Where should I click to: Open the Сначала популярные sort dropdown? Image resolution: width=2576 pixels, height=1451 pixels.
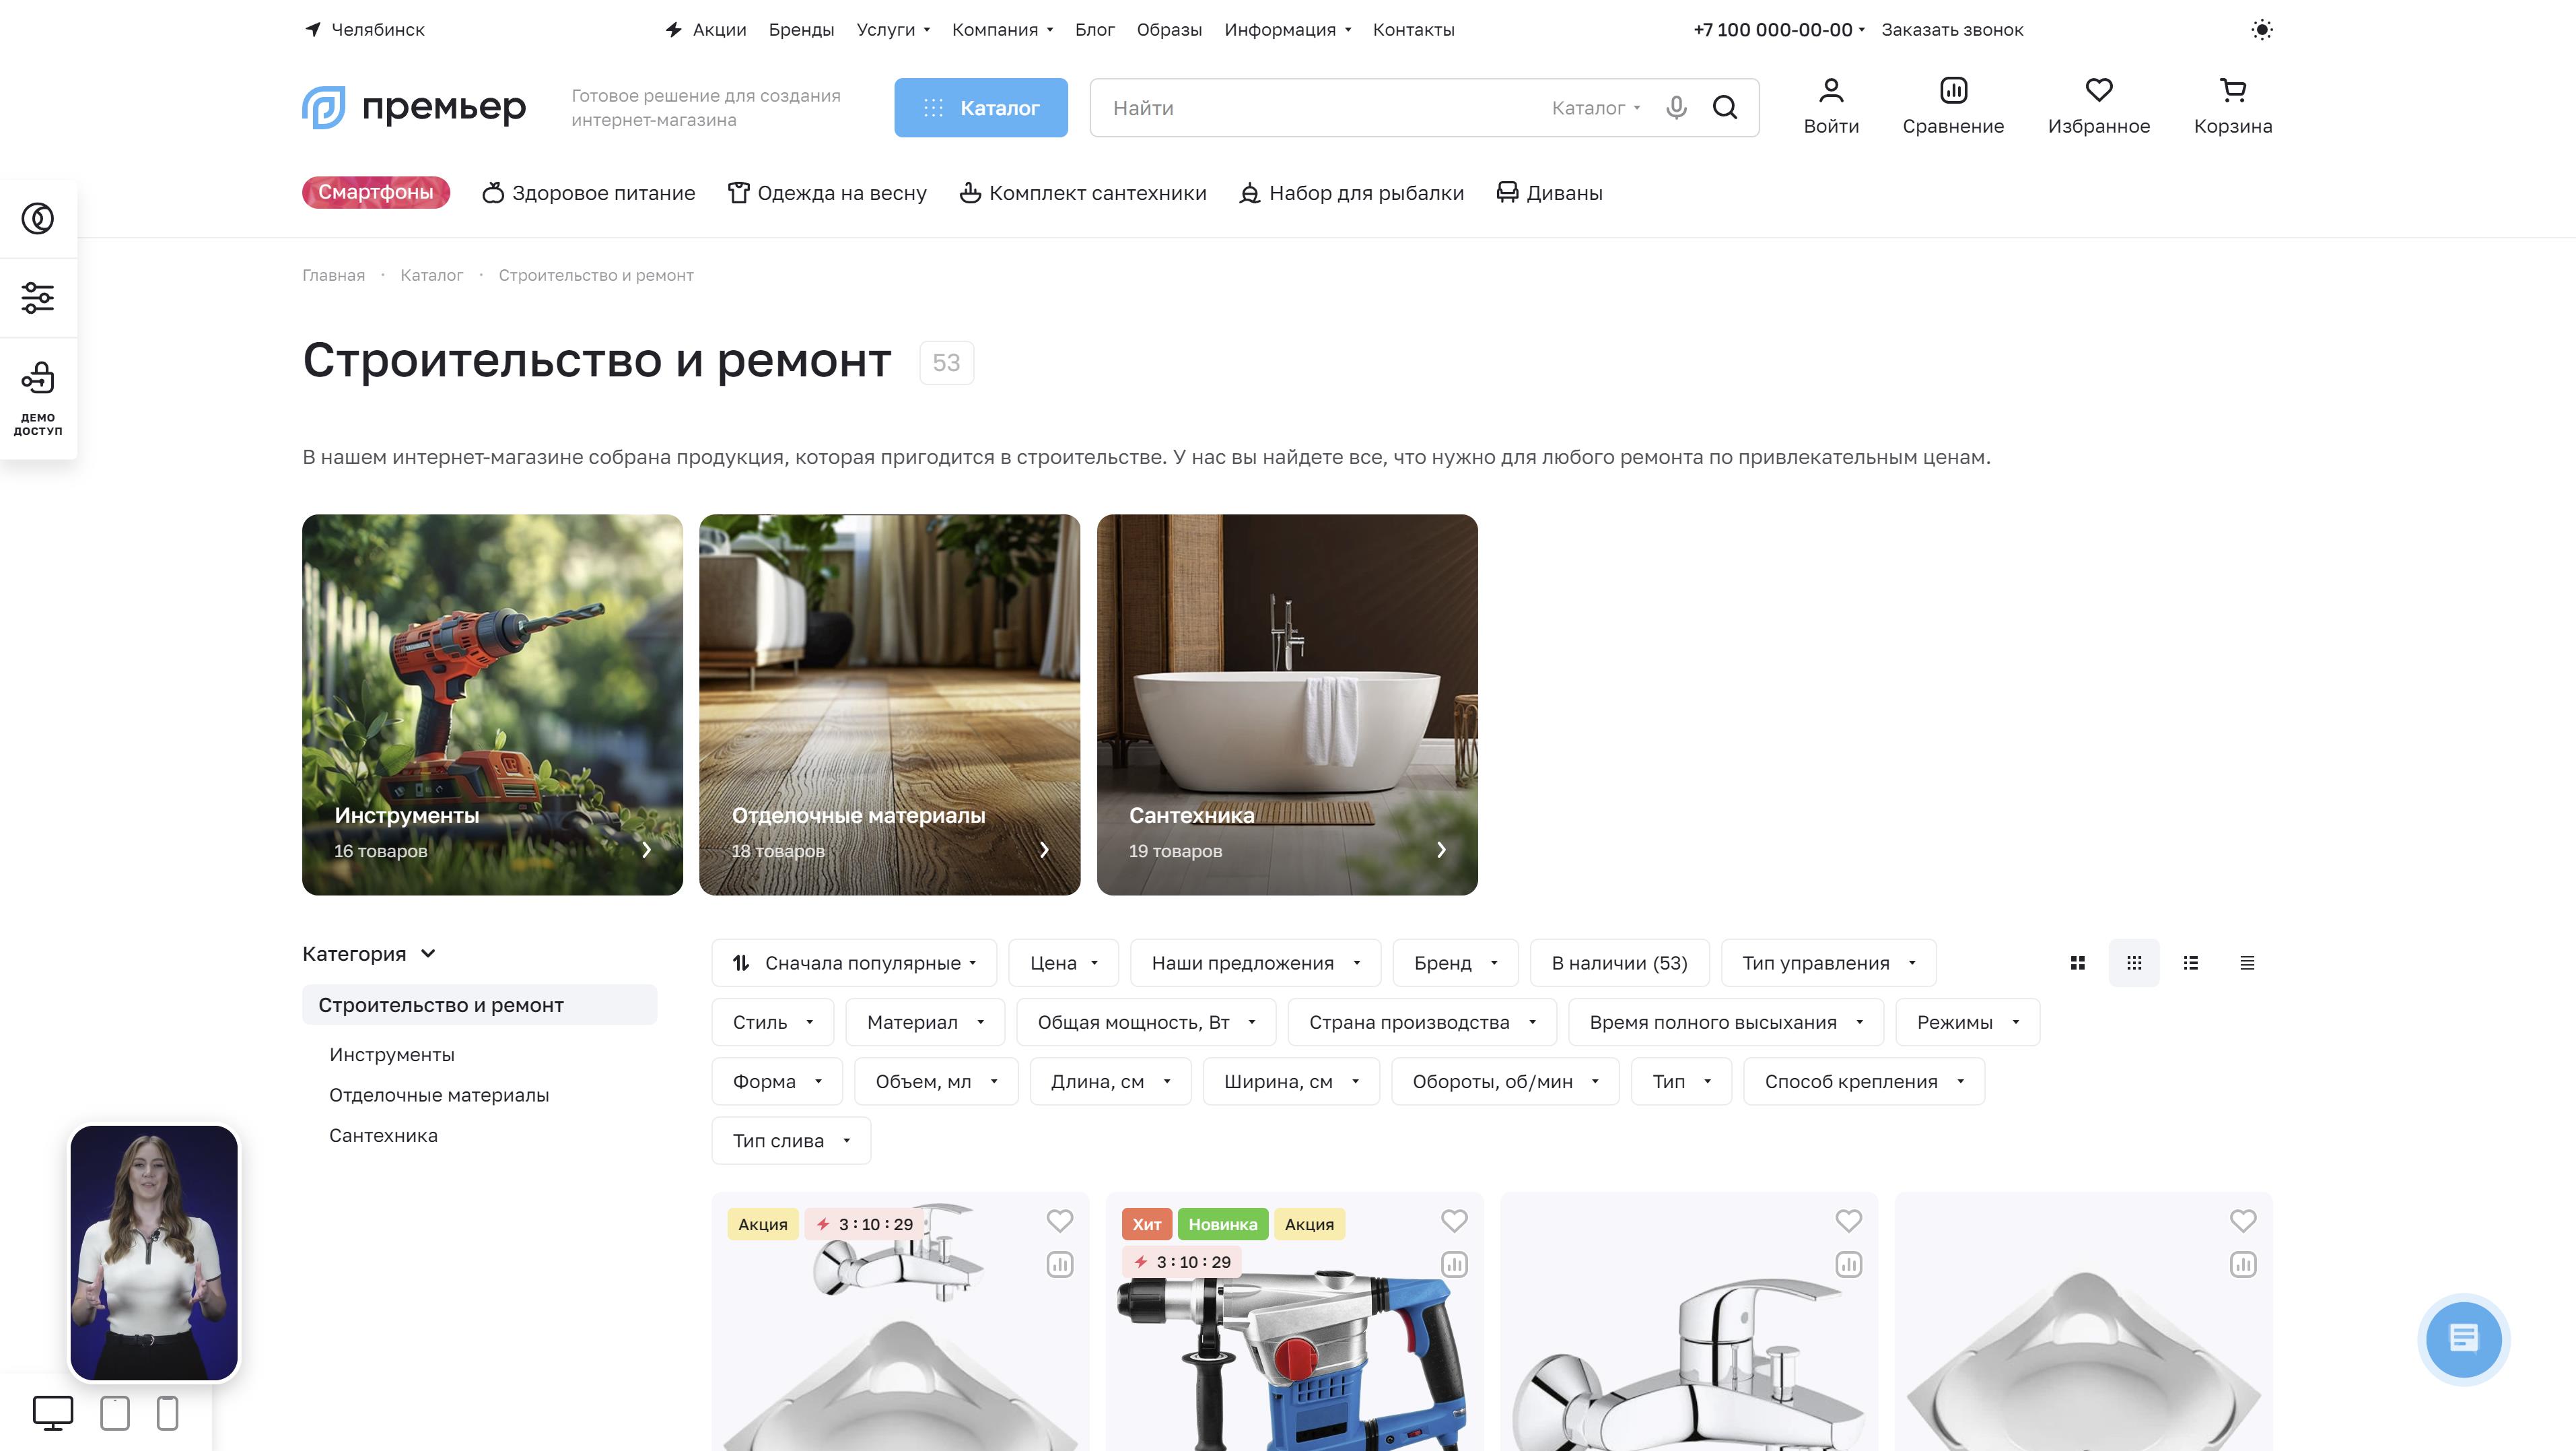[854, 963]
